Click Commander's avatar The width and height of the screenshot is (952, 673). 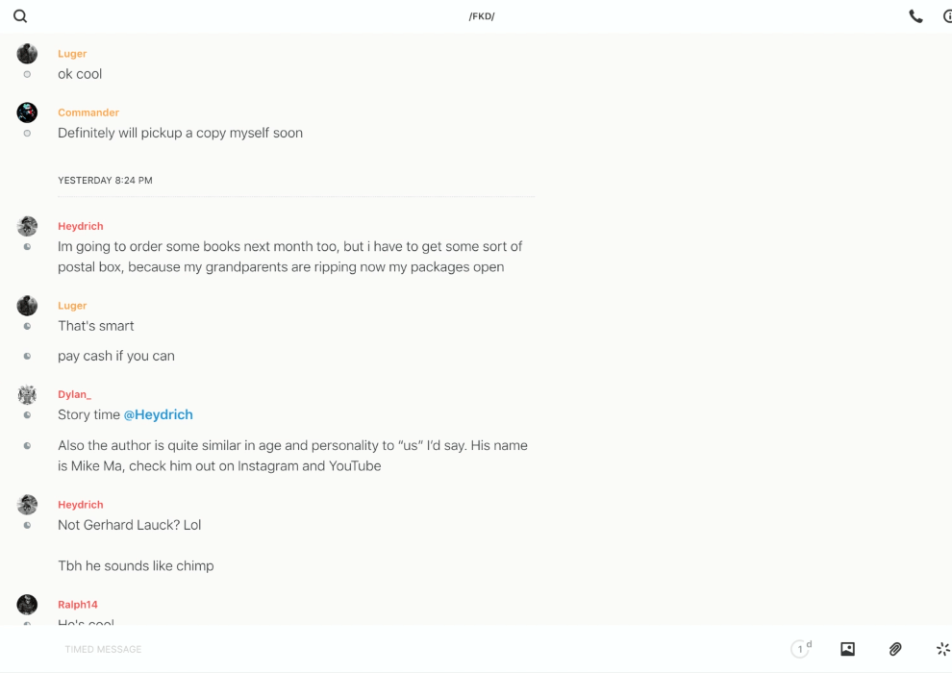pyautogui.click(x=27, y=112)
